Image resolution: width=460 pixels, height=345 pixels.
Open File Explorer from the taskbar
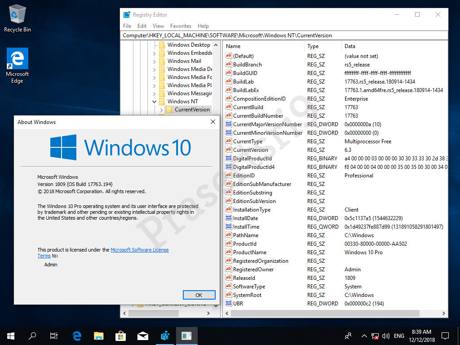tap(98, 336)
